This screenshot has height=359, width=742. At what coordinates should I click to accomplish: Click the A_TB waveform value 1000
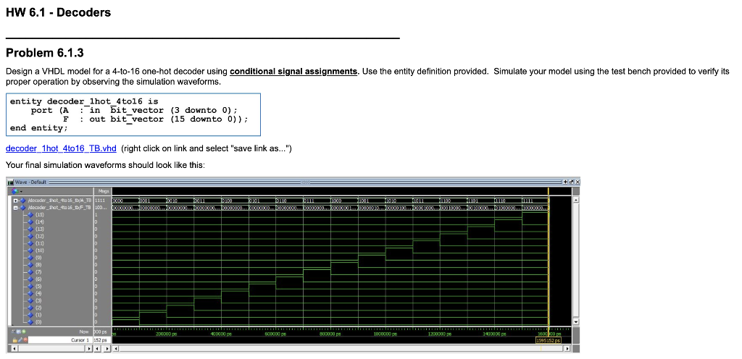338,200
